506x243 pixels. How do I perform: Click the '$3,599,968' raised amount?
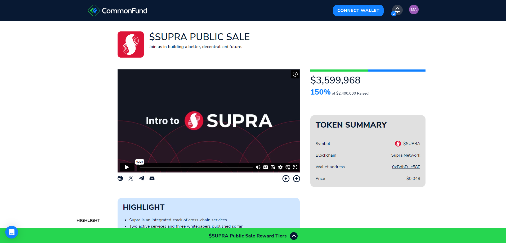[335, 80]
